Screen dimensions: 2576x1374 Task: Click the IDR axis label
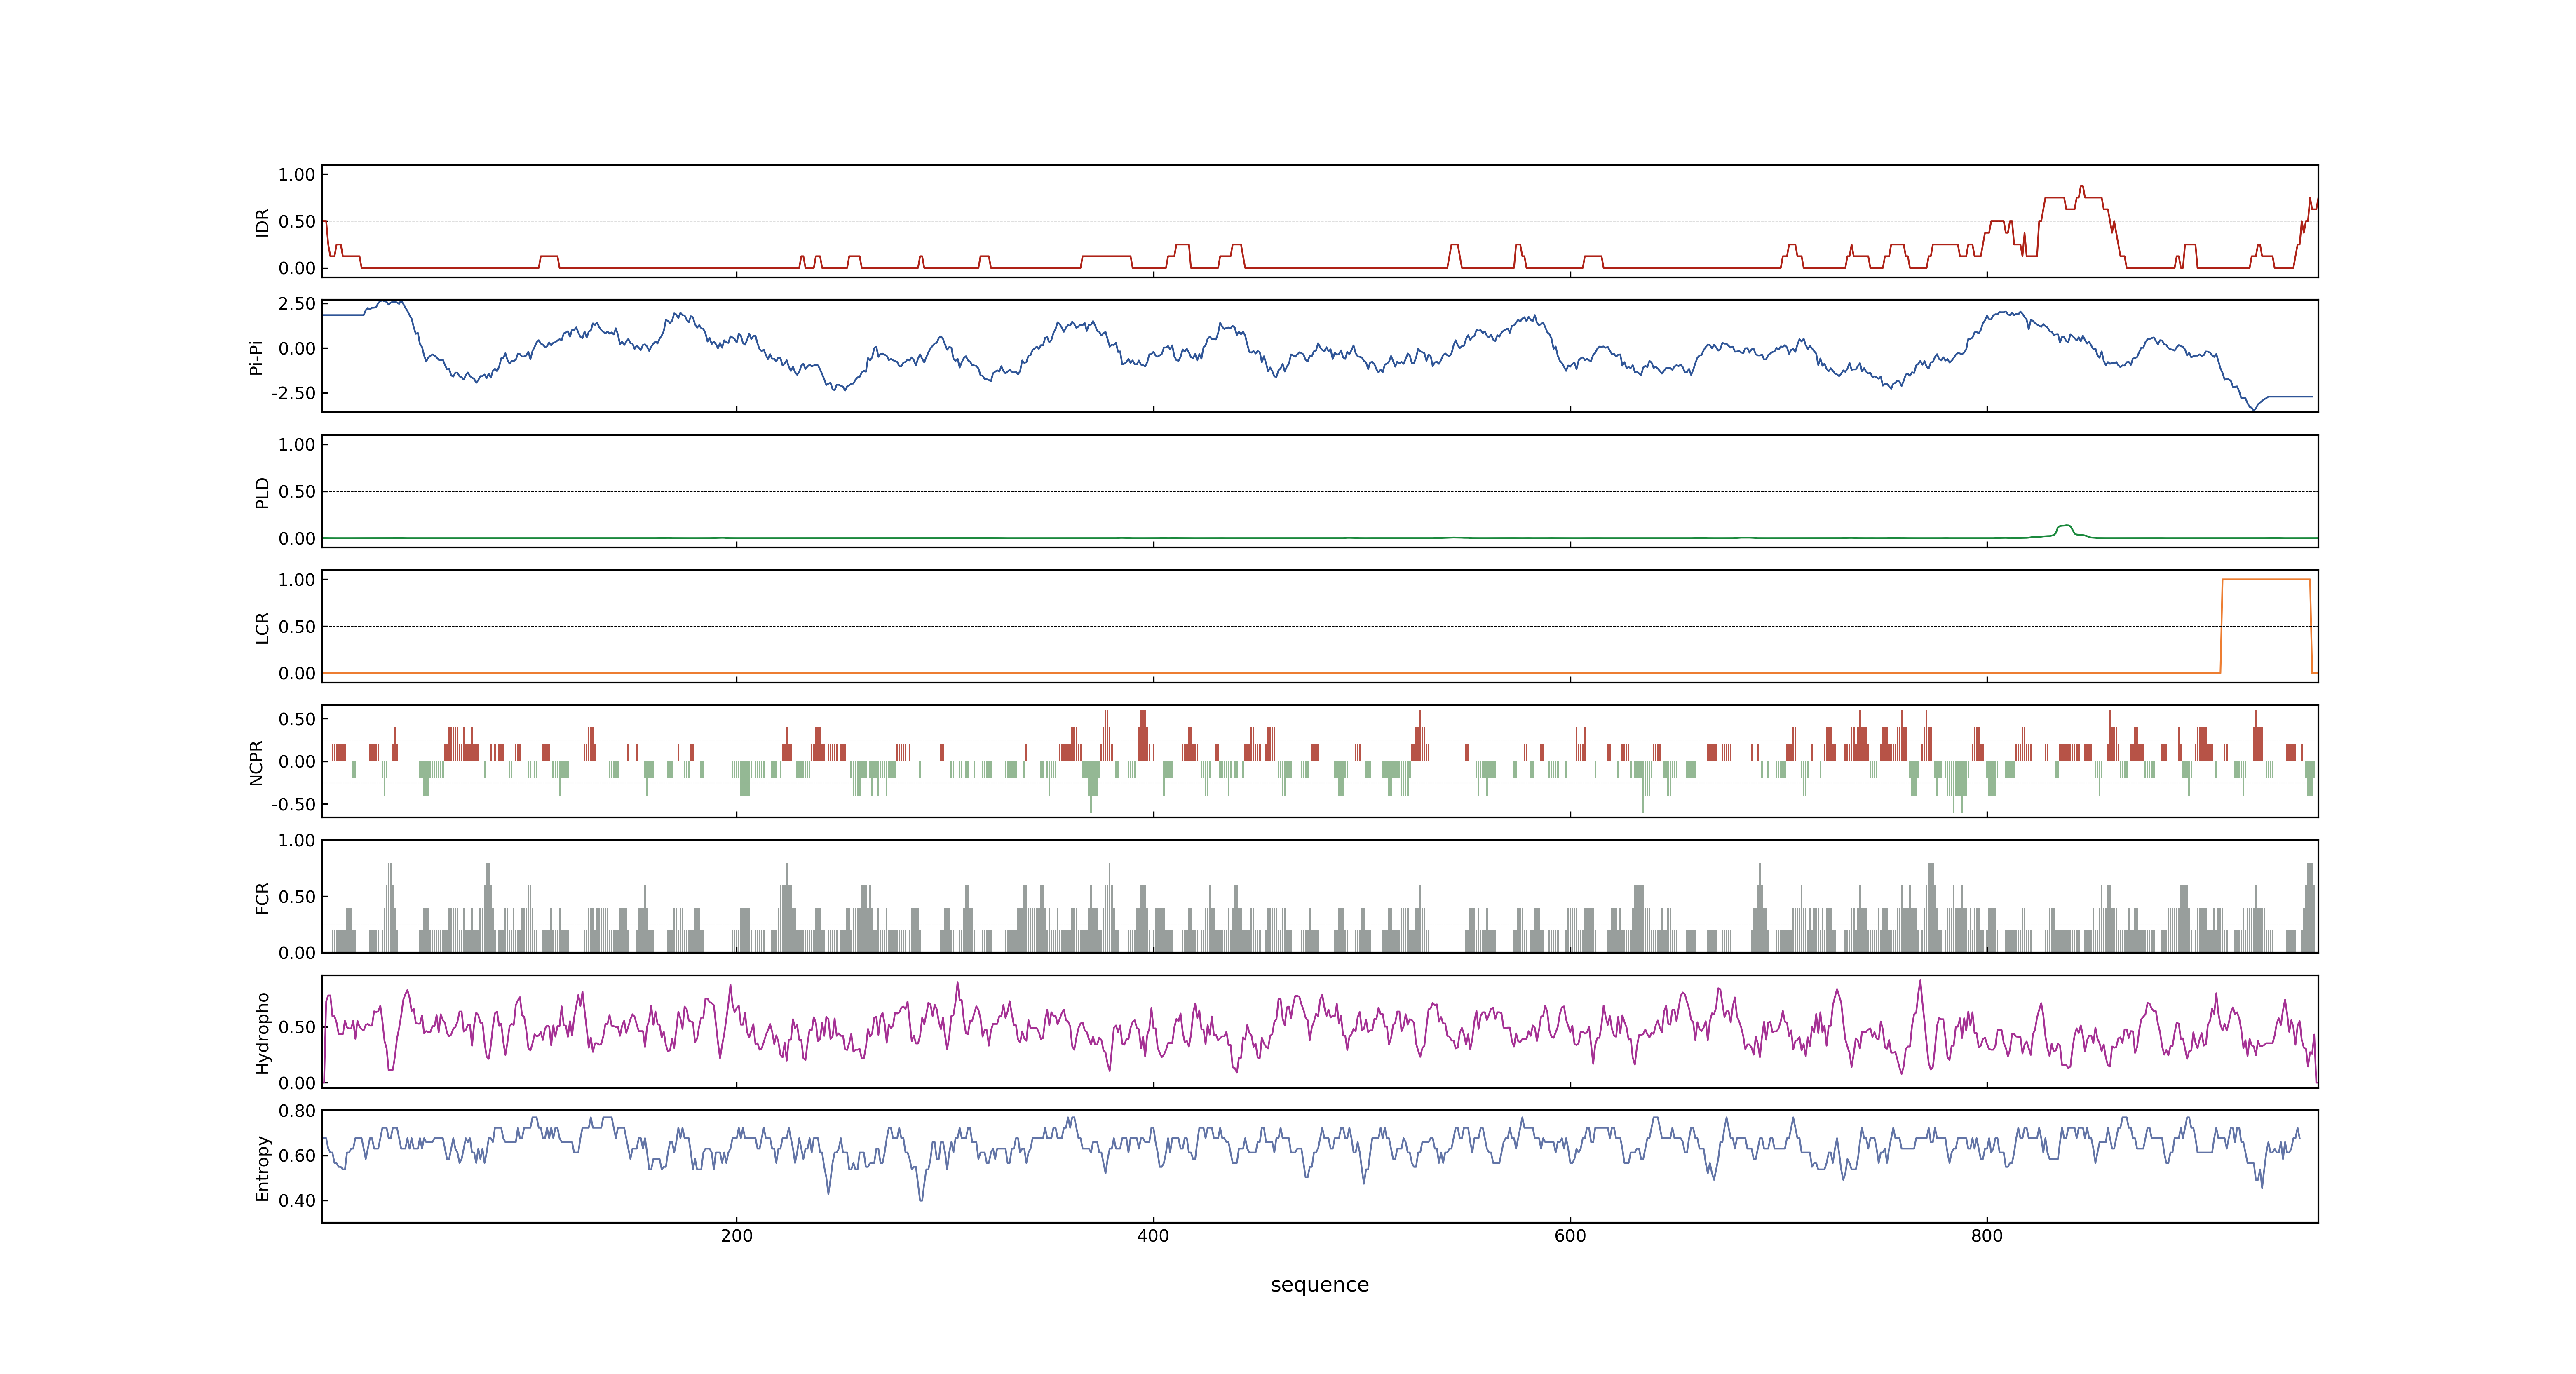[x=263, y=222]
